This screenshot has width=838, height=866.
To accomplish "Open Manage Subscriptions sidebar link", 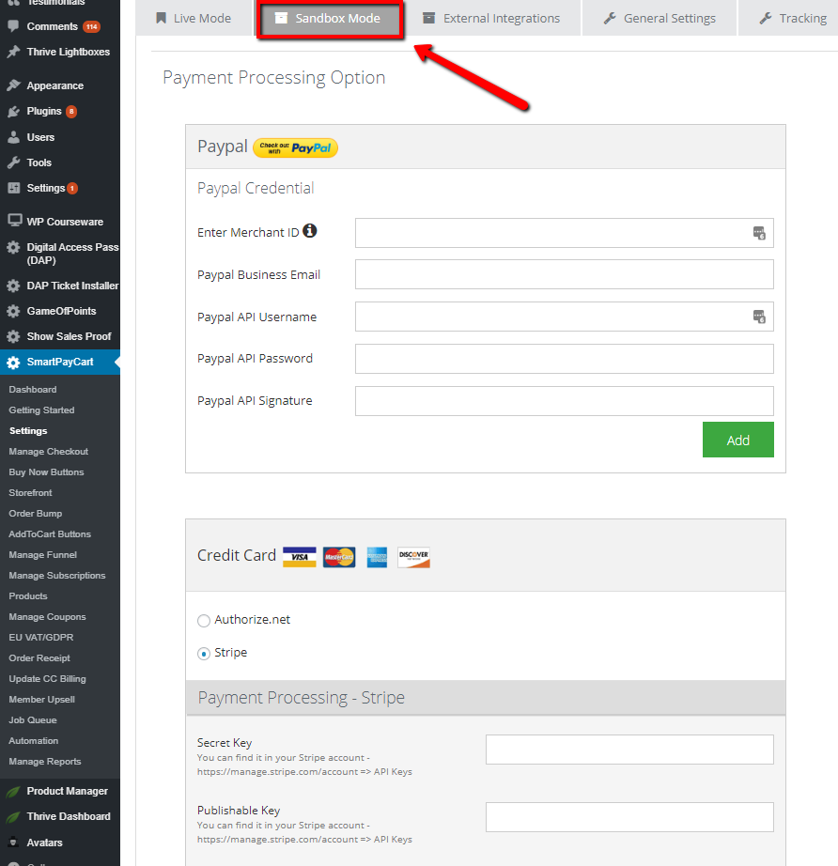I will [x=57, y=576].
